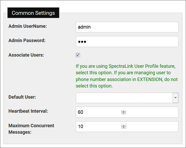Click the Admin UserName label
This screenshot has height=148, width=186.
pyautogui.click(x=28, y=26)
